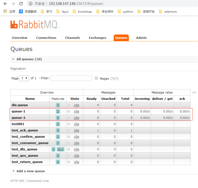Sort table by Ready column header

point(92,99)
